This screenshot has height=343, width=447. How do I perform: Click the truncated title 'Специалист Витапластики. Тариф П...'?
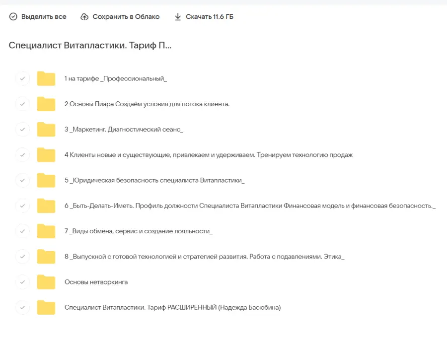[90, 45]
